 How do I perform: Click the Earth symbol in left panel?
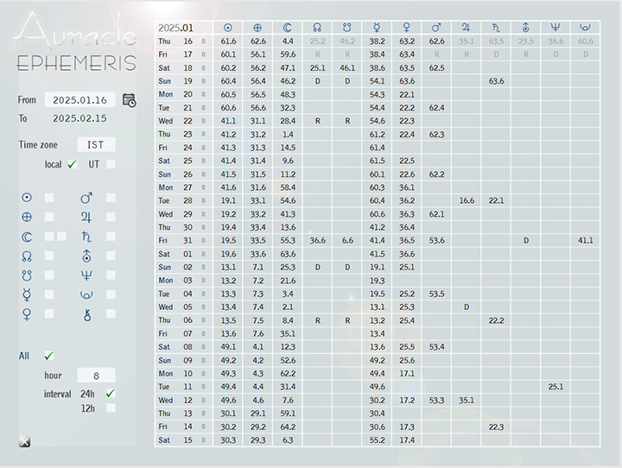click(27, 217)
